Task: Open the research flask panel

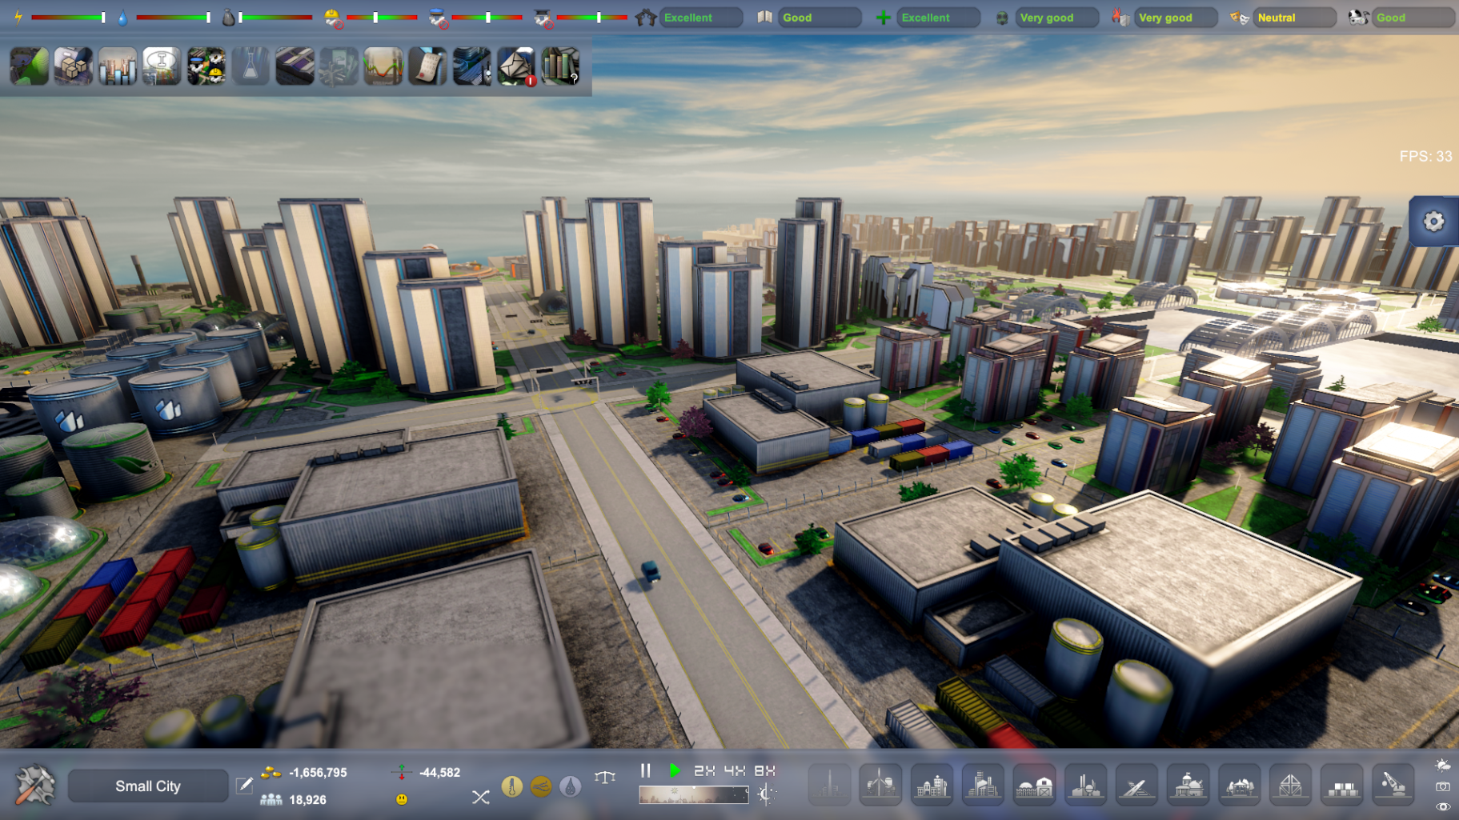Action: click(251, 66)
